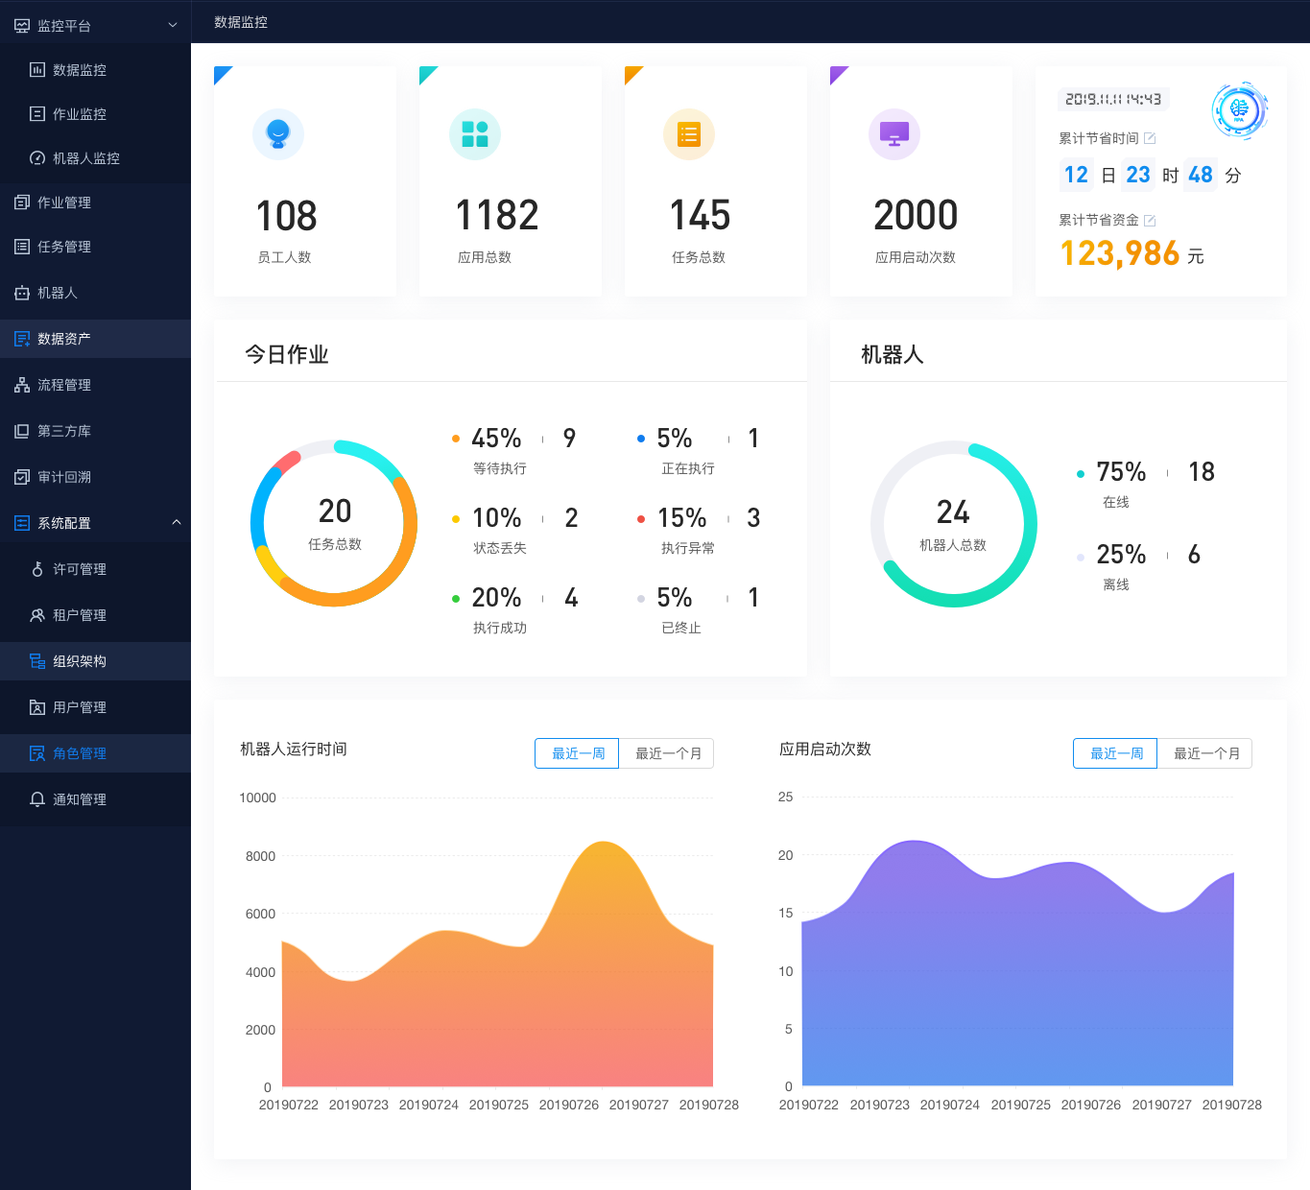The height and width of the screenshot is (1190, 1310).
Task: Click the edit icon beside 累计节省资金
Action: 1150,220
